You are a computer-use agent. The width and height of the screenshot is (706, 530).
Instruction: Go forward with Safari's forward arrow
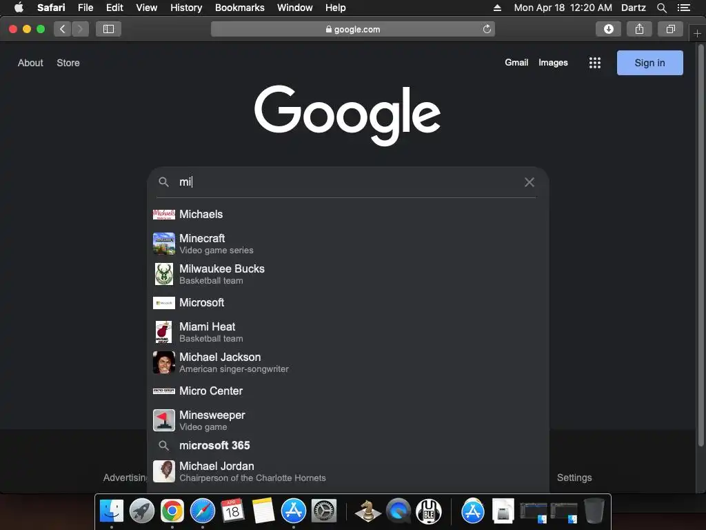click(80, 29)
